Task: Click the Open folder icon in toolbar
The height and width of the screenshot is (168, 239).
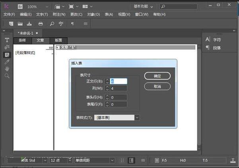Action: 20,24
